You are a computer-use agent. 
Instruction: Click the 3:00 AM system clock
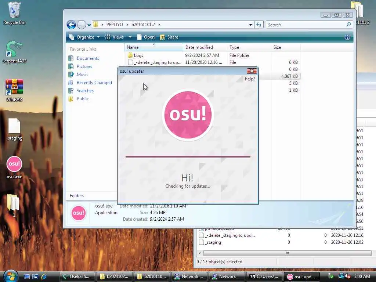click(x=362, y=276)
